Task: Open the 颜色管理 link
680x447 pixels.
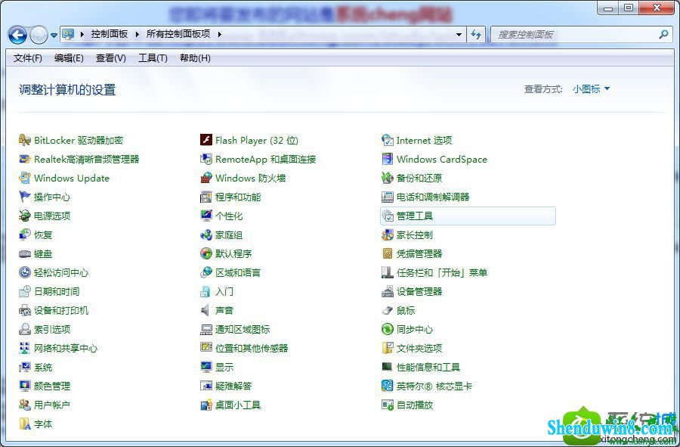Action: pyautogui.click(x=52, y=386)
